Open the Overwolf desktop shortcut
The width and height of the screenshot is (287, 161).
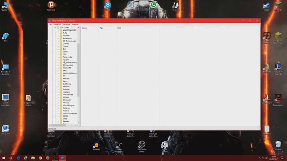click(x=176, y=6)
